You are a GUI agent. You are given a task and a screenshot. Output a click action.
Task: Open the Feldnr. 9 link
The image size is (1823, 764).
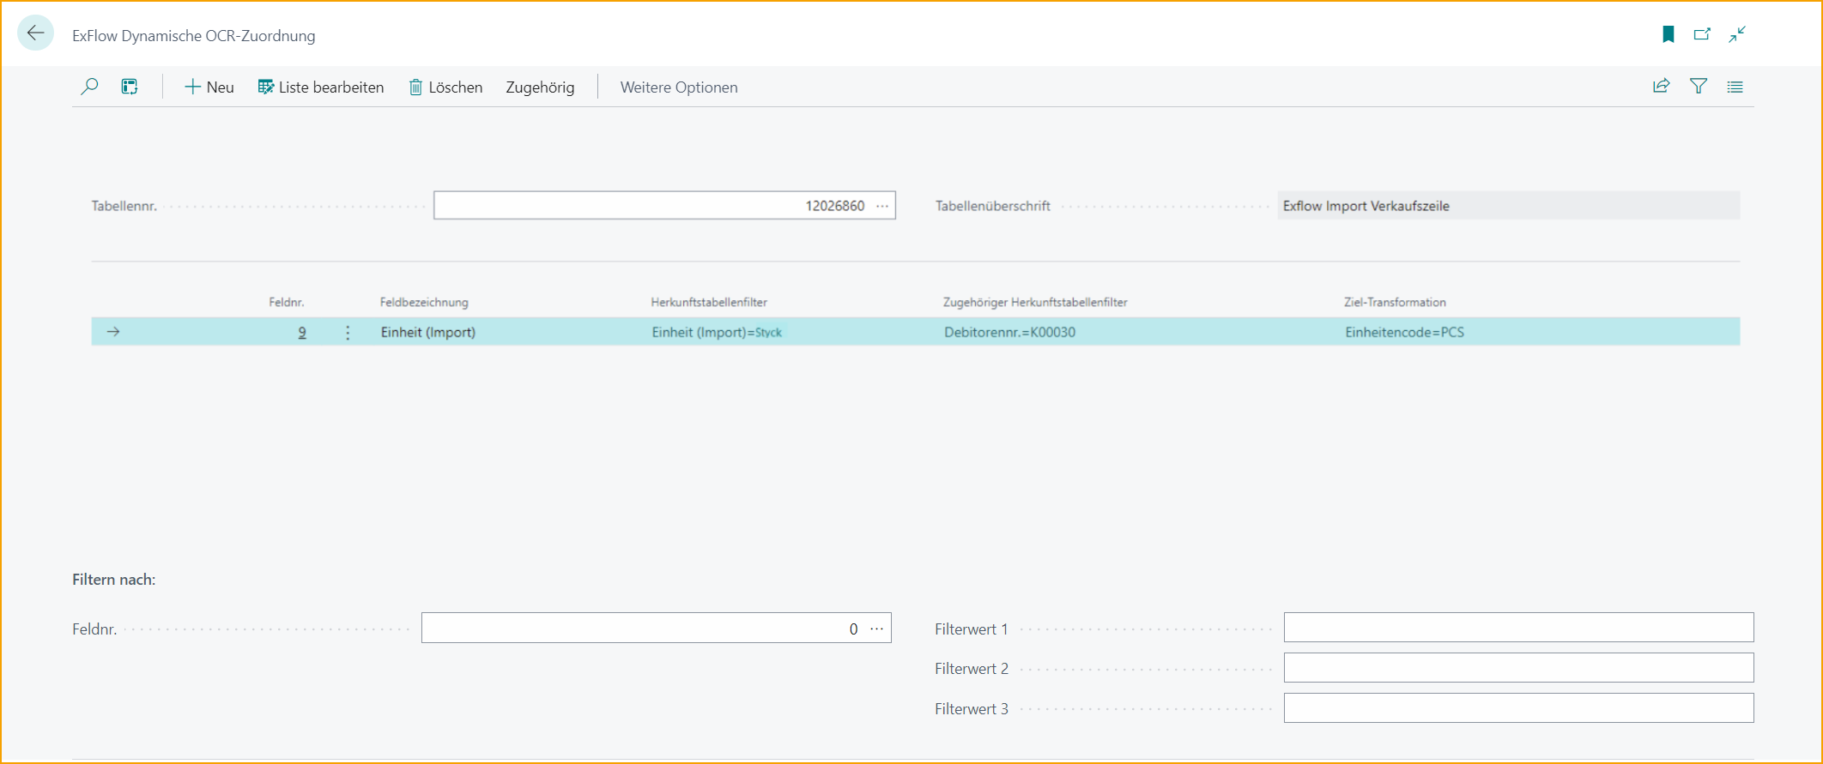[302, 332]
